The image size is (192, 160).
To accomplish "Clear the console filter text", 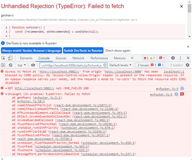I will [x=105, y=65].
